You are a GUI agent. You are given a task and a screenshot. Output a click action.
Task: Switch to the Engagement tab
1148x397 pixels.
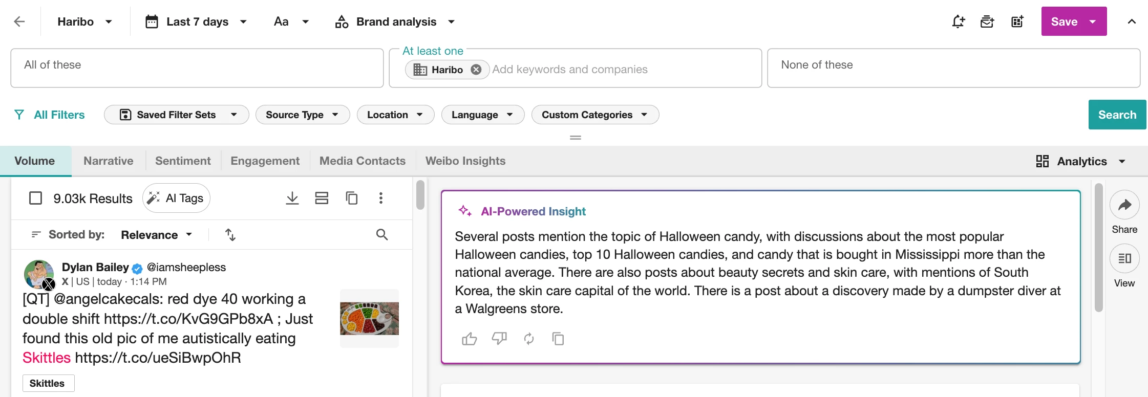click(265, 161)
